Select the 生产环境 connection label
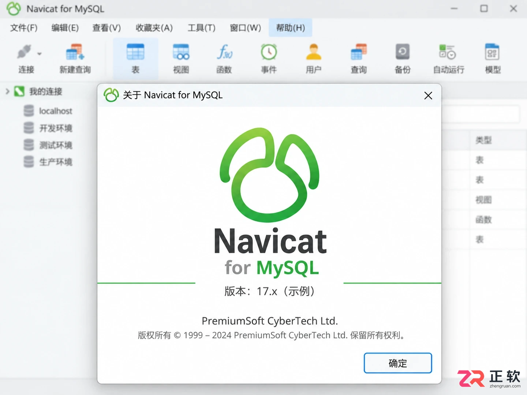 click(x=56, y=162)
